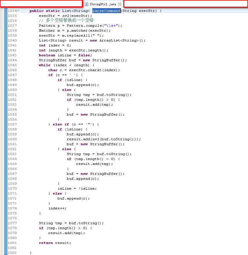Click "buf = new StringBuffer();" on line 1061
248x255 pixels.
point(96,144)
